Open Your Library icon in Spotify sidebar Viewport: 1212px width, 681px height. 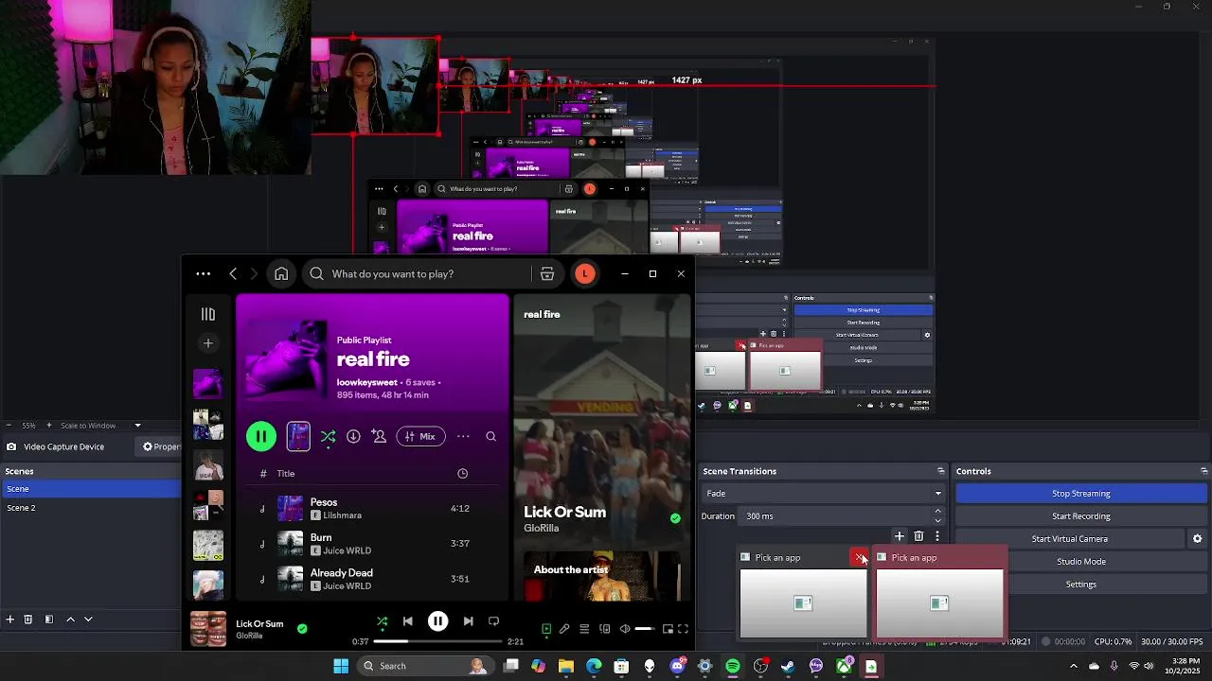(208, 314)
